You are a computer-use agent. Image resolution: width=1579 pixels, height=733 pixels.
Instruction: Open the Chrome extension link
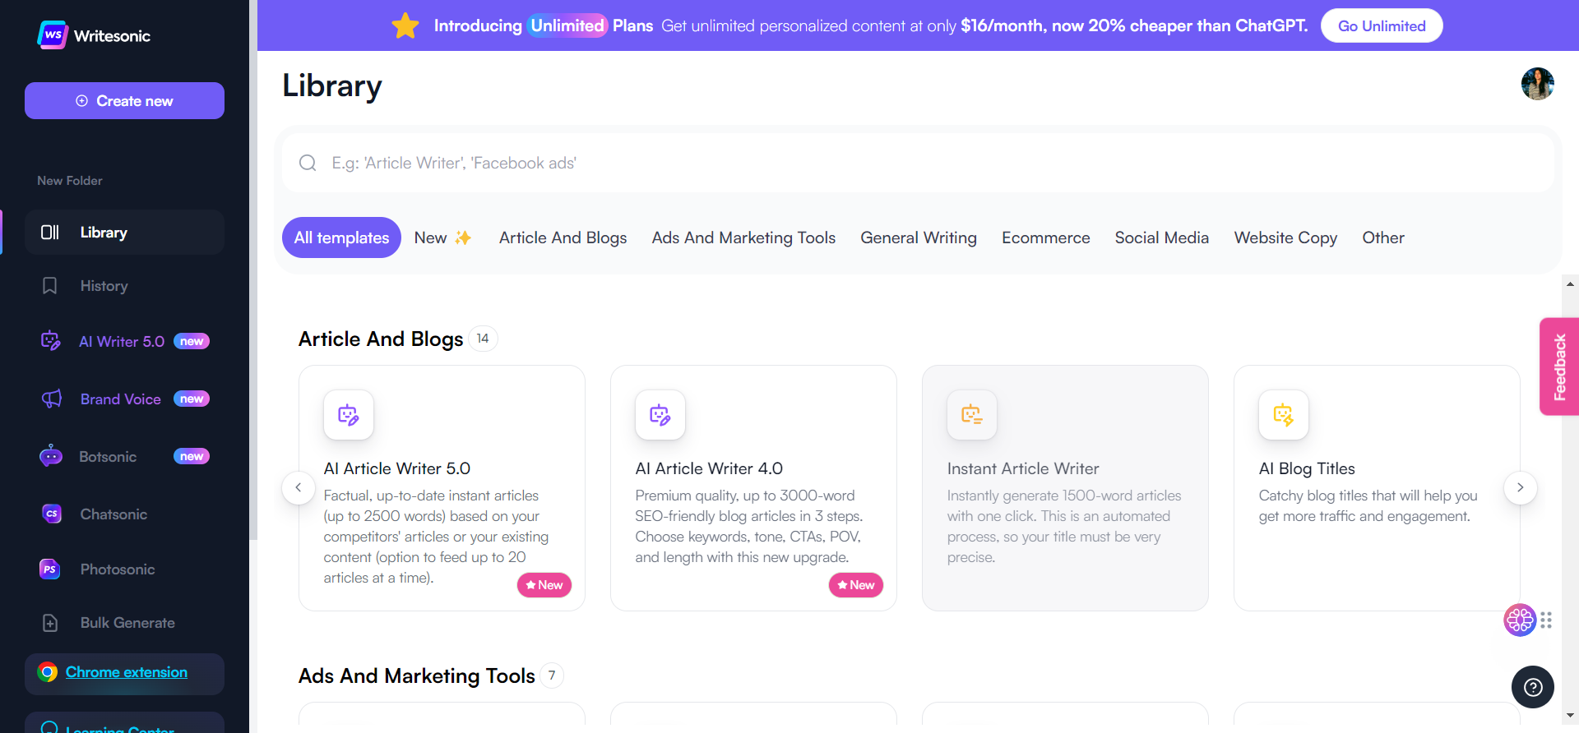(x=127, y=672)
